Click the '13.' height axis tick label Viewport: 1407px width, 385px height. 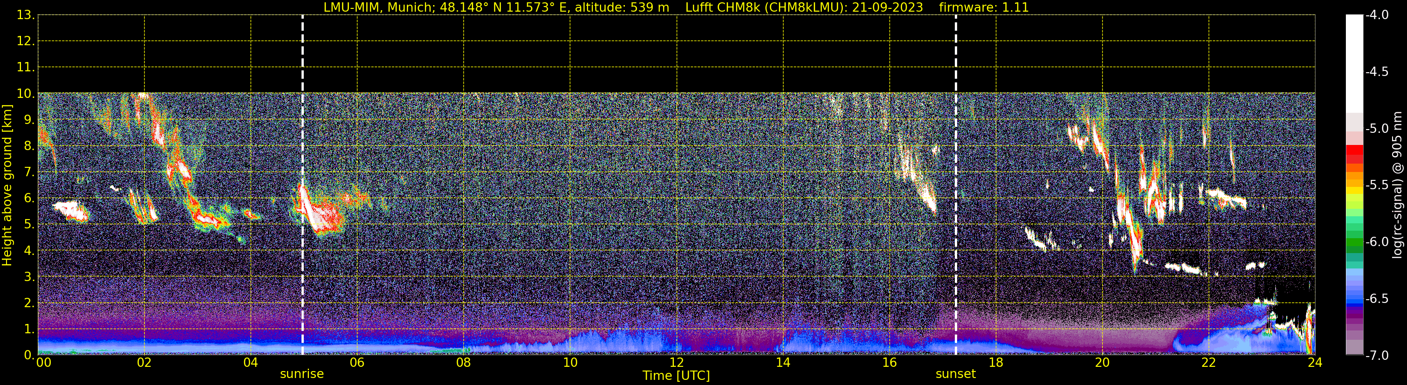(26, 15)
